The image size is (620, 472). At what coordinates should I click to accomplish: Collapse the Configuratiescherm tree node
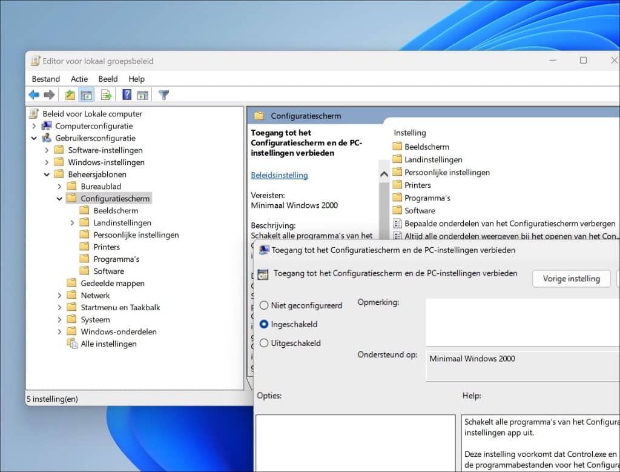[x=59, y=199]
